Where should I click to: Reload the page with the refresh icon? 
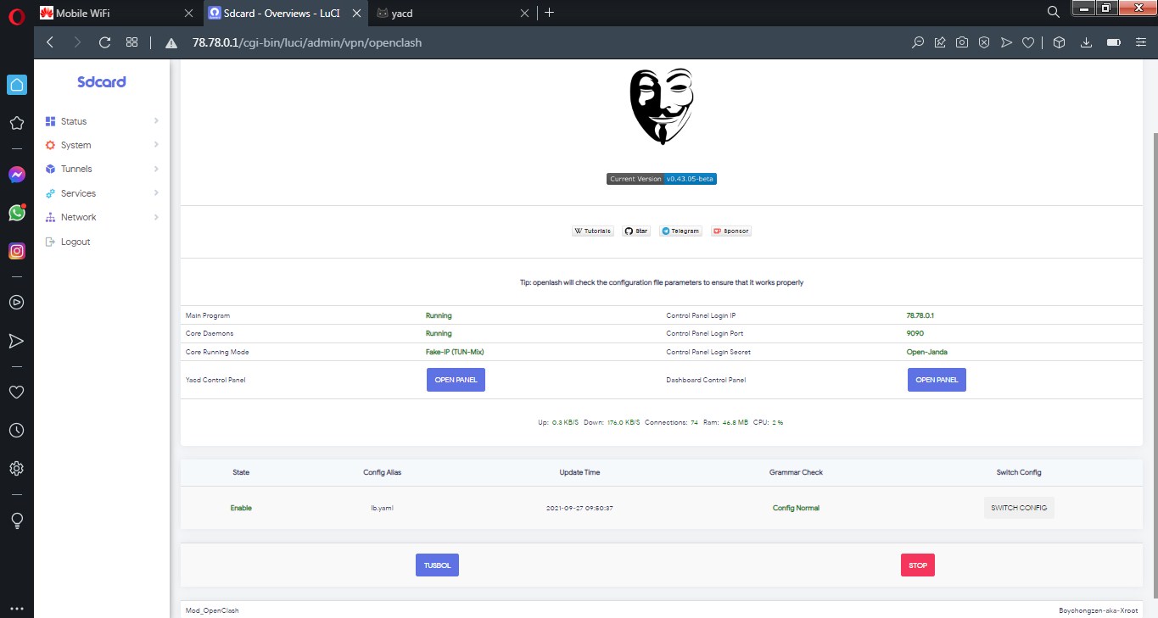[x=105, y=42]
